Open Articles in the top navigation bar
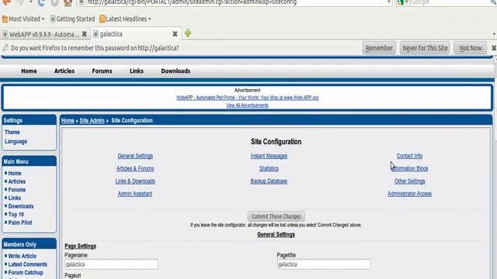 click(x=64, y=71)
